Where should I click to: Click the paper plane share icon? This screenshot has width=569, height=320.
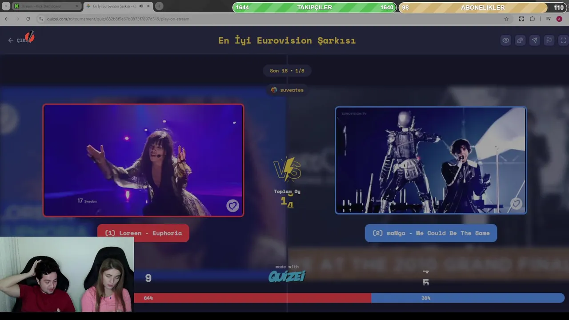(534, 40)
